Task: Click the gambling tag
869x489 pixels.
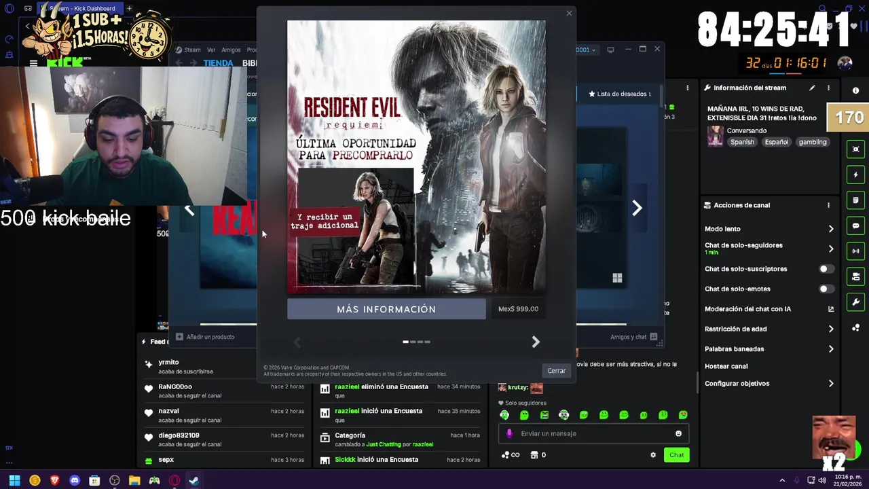Action: coord(813,142)
